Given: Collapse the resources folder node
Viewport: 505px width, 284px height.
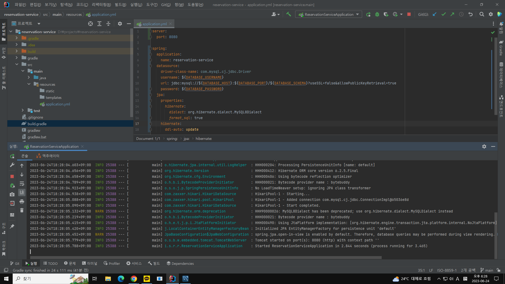Looking at the screenshot, I should (x=29, y=84).
